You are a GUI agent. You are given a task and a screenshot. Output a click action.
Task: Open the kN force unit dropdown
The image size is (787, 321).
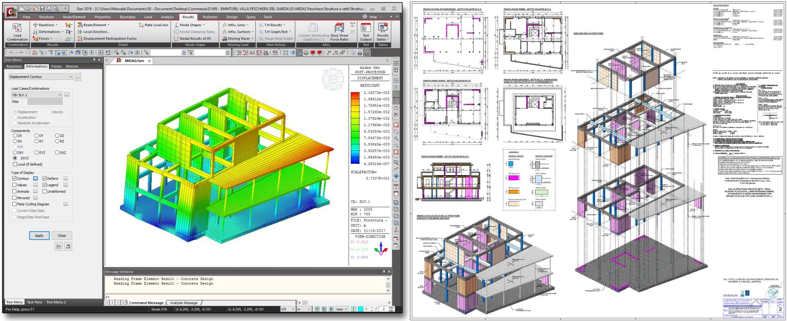[x=287, y=309]
